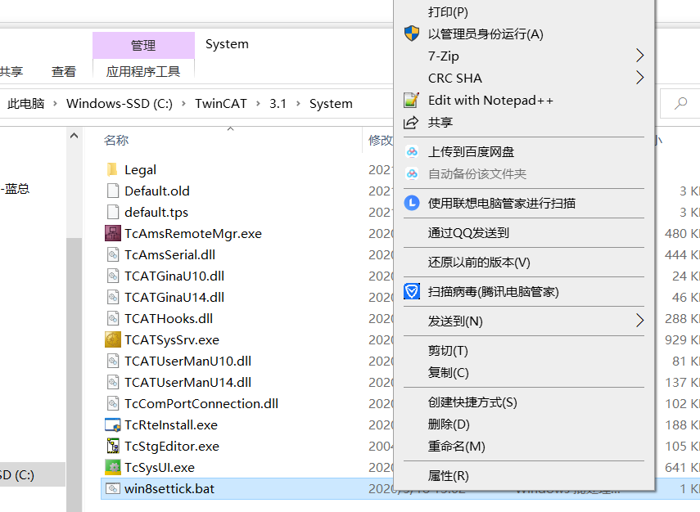Screen dimensions: 700x512
Task: Collapse the 名称 column sort arrow
Action: click(230, 128)
